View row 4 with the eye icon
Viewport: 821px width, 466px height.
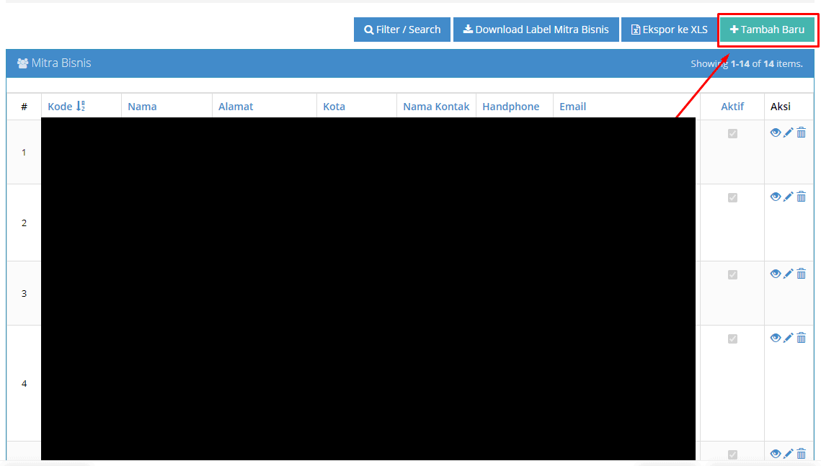pos(776,338)
